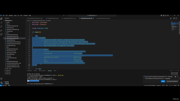Click the notifications bell in status bar
The image size is (180, 101).
click(178, 85)
